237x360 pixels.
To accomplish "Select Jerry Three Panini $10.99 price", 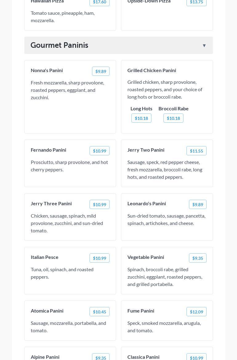I will click(99, 204).
